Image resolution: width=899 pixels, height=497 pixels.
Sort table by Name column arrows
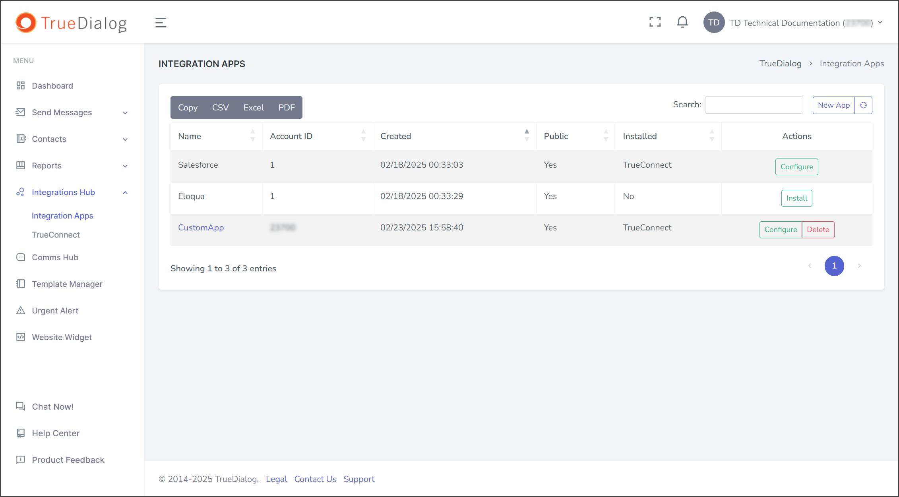(x=253, y=135)
